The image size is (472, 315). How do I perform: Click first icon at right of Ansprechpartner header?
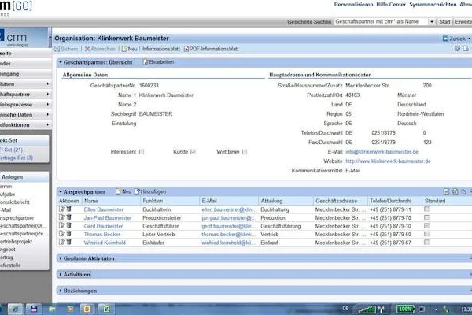click(x=446, y=191)
